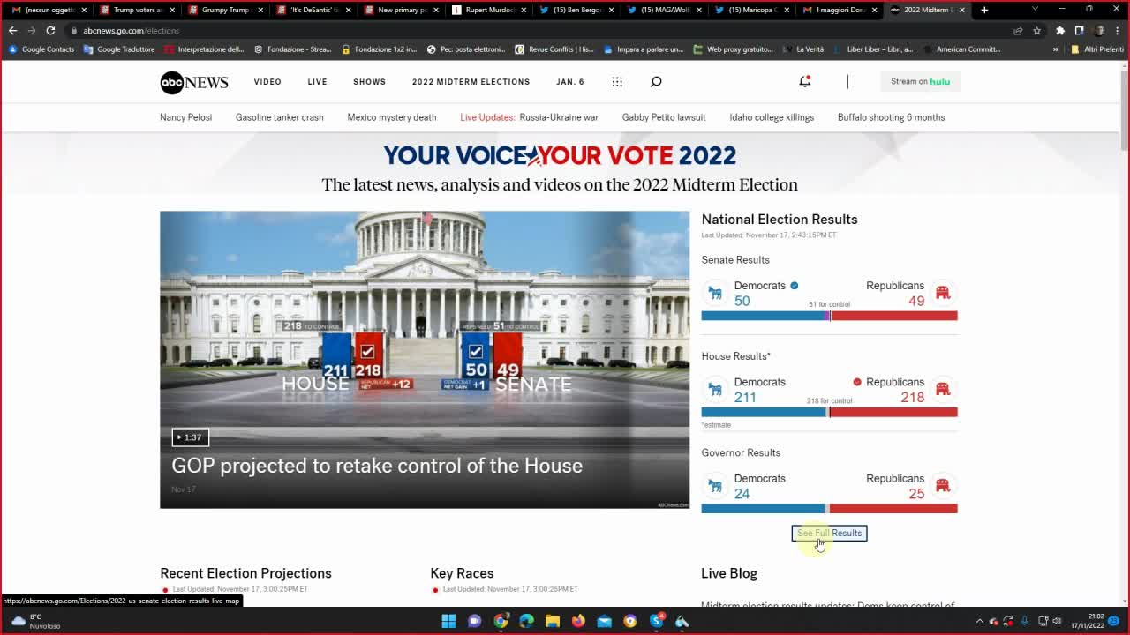Open the VIDEO menu
Viewport: 1130px width, 635px height.
[x=267, y=82]
